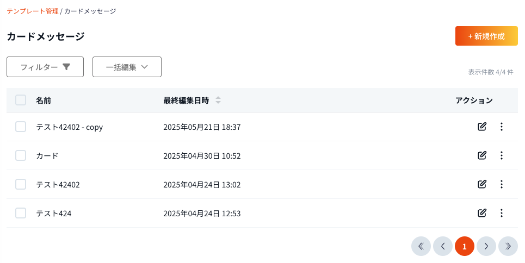
Task: Check the カード row checkbox
Action: tap(21, 155)
